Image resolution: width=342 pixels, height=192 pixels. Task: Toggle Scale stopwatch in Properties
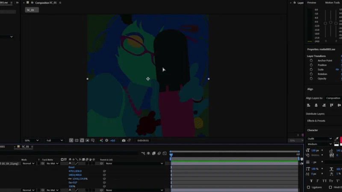[311, 70]
